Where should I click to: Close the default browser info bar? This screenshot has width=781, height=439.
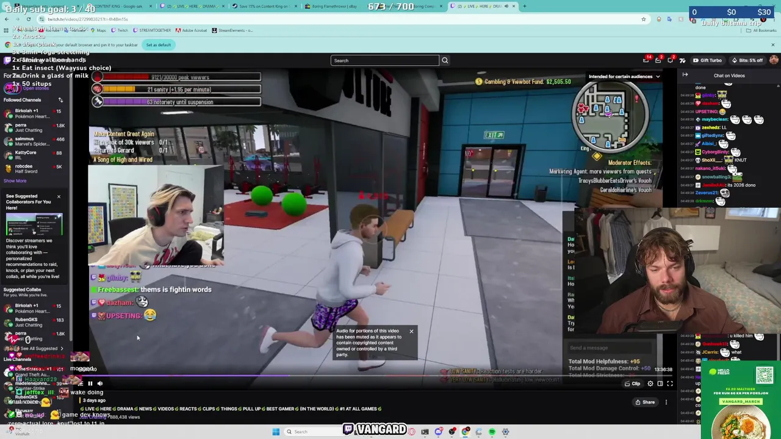772,45
